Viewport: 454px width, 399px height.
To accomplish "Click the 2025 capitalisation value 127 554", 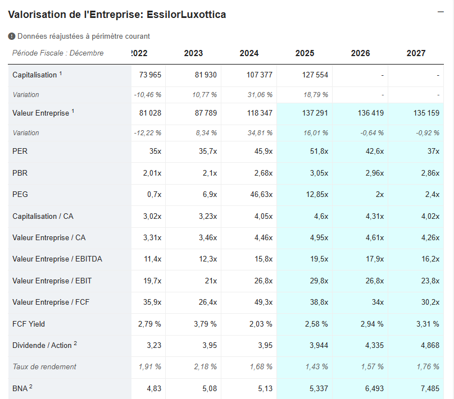I will (315, 75).
